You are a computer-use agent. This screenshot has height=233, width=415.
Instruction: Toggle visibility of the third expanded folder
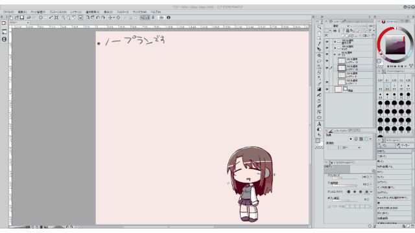(327, 54)
